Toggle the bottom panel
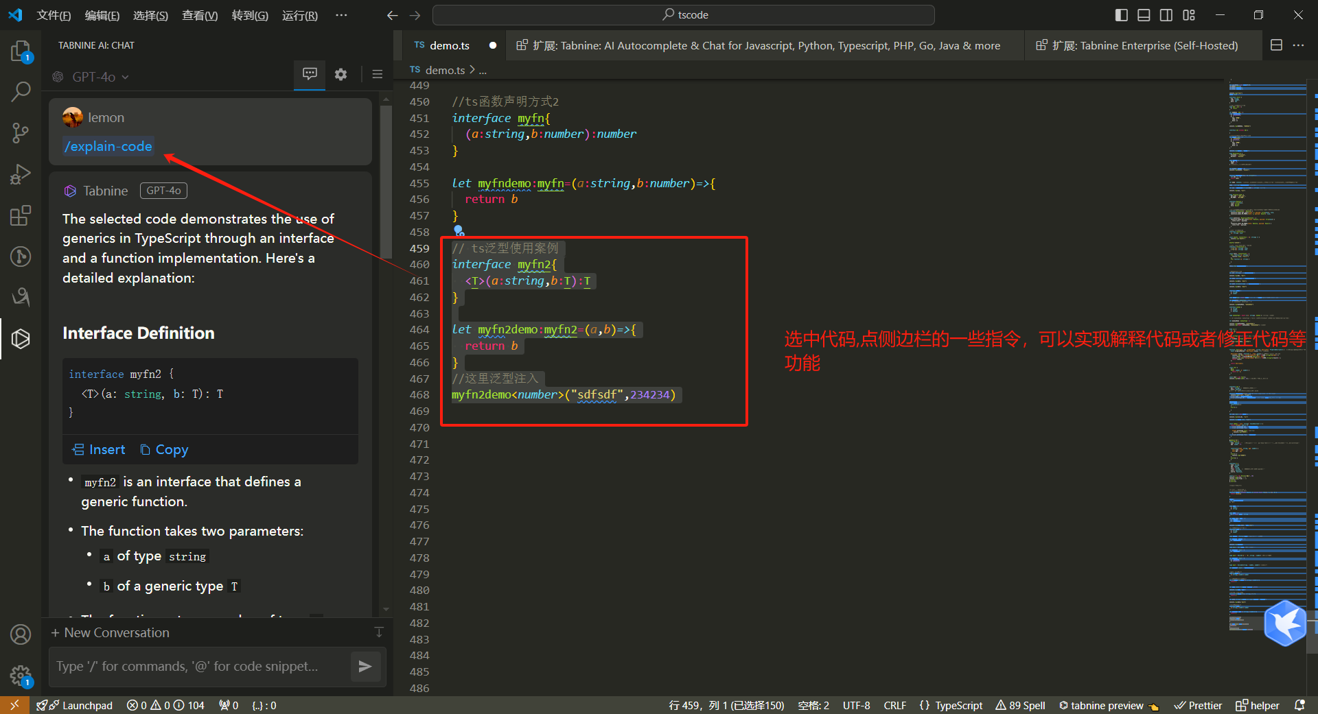The width and height of the screenshot is (1318, 714). pos(1144,15)
